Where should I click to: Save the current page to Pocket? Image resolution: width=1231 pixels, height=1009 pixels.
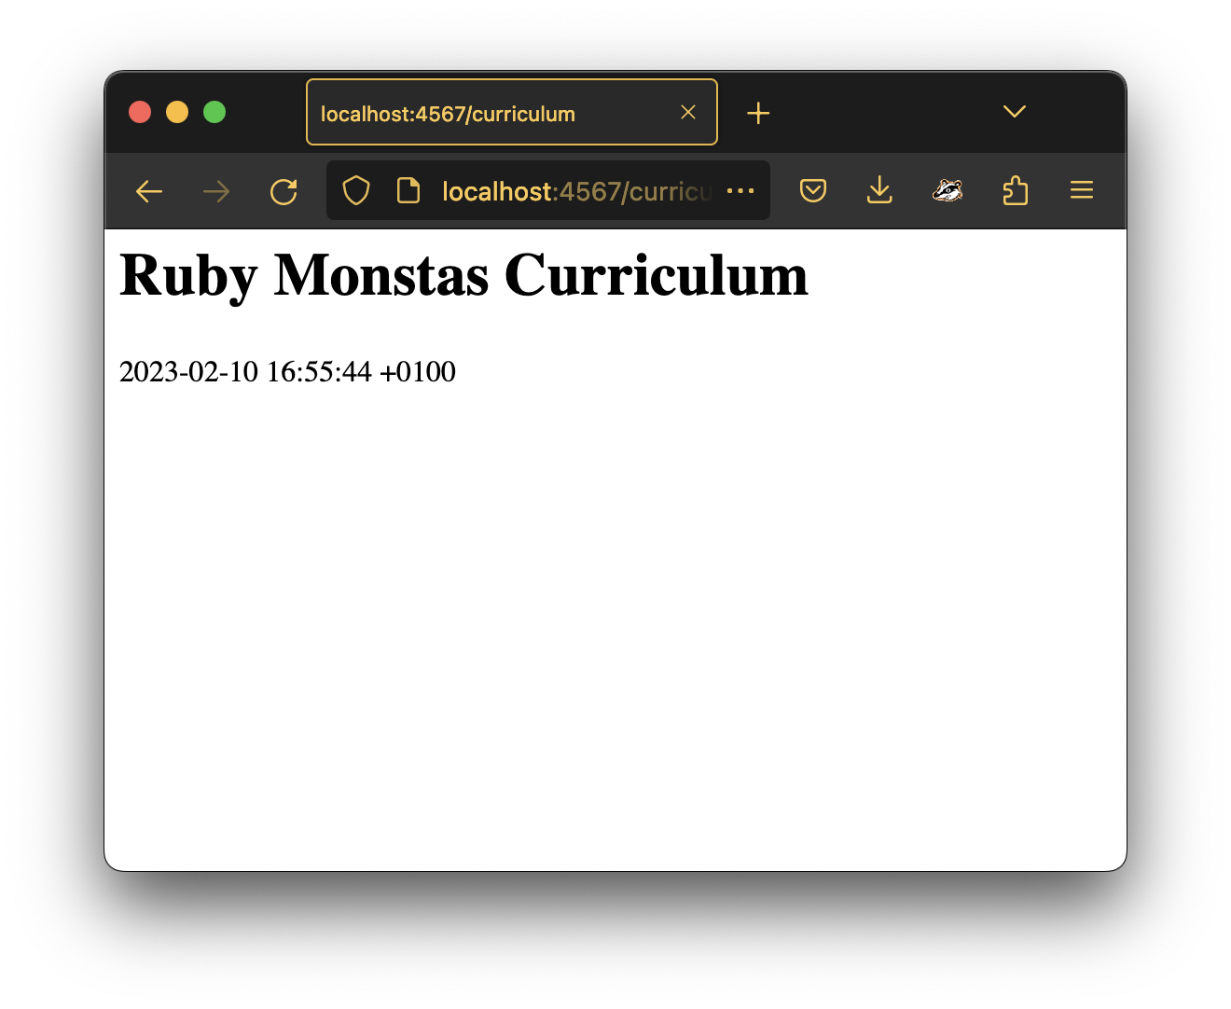pyautogui.click(x=812, y=190)
